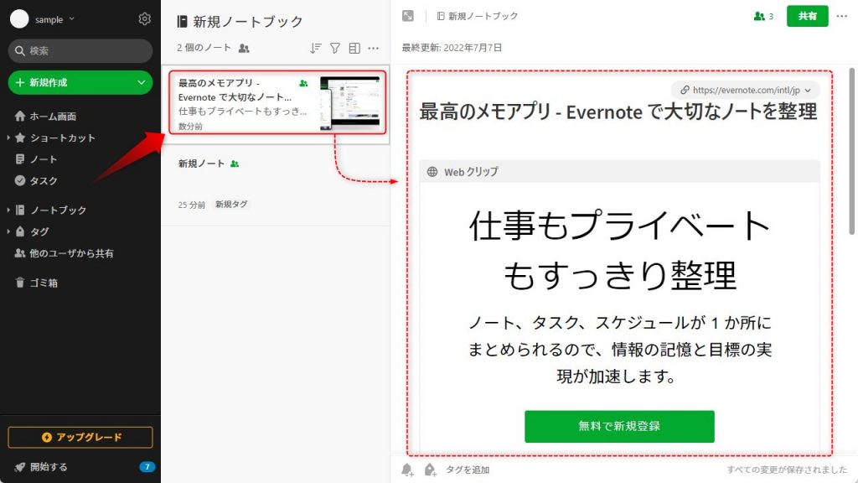Click the blue 7 badge
Image resolution: width=858 pixels, height=483 pixels.
click(147, 467)
